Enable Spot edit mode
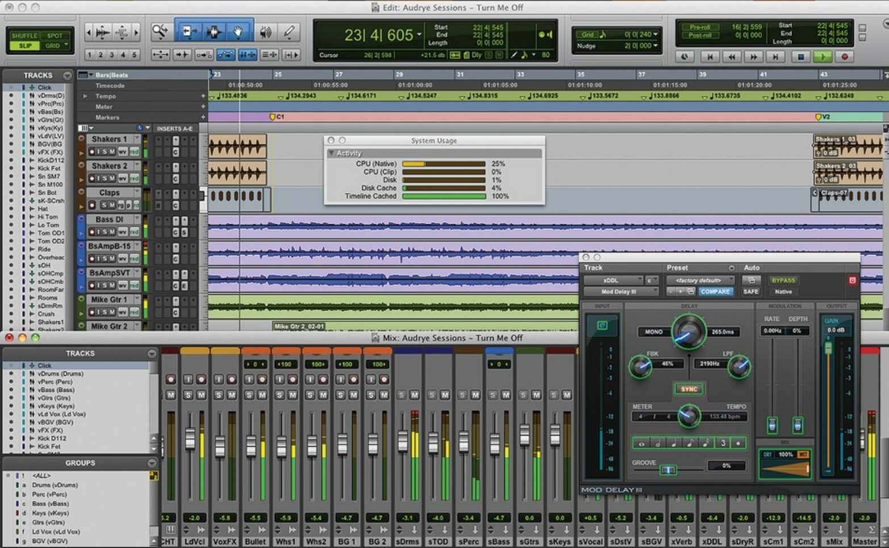 55,36
